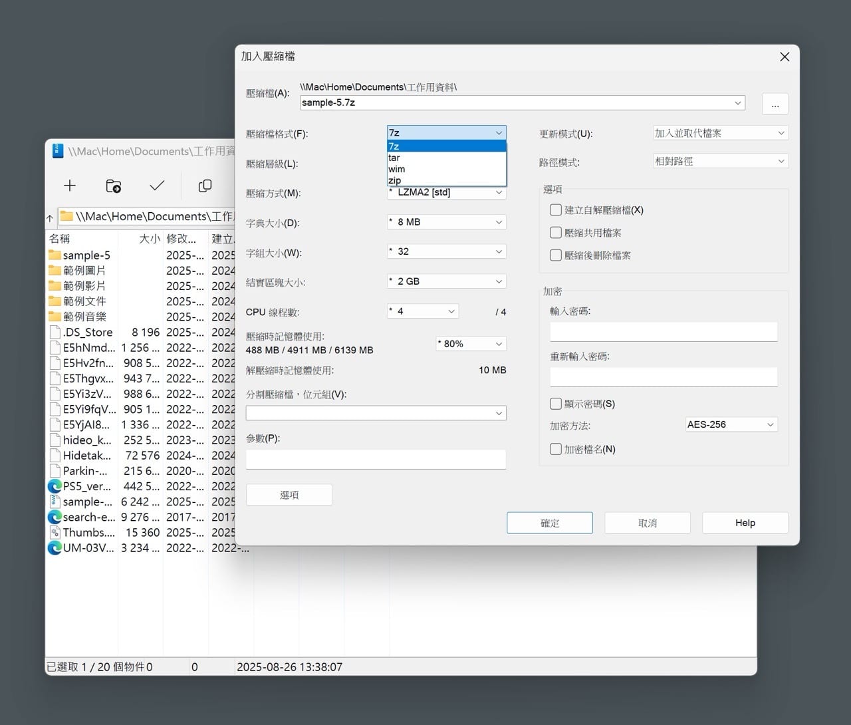851x725 pixels.
Task: Toggle 壓縮後刪除檔案 checkbox
Action: point(556,255)
